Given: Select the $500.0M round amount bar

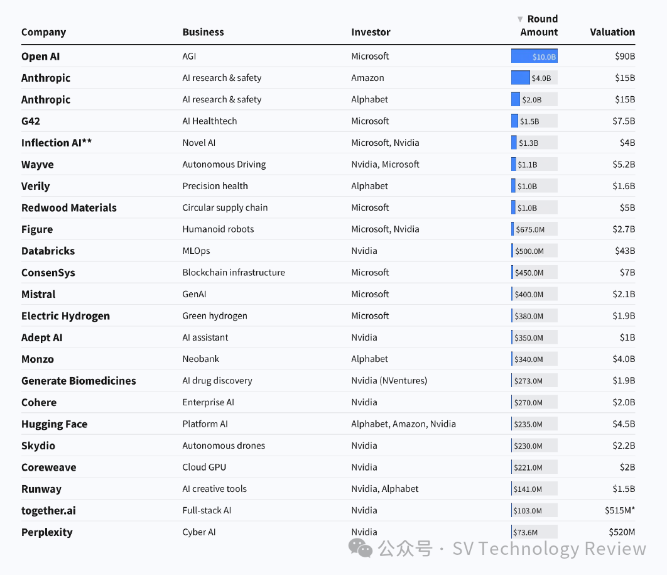Looking at the screenshot, I should 534,251.
